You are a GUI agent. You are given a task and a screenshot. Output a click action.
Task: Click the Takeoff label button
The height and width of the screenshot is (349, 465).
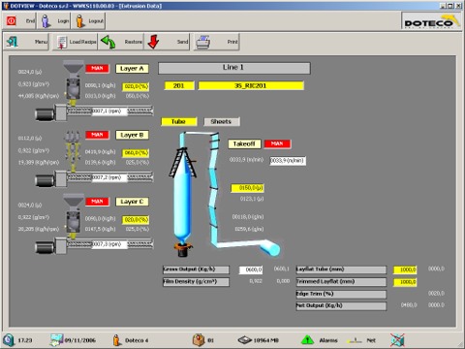244,143
